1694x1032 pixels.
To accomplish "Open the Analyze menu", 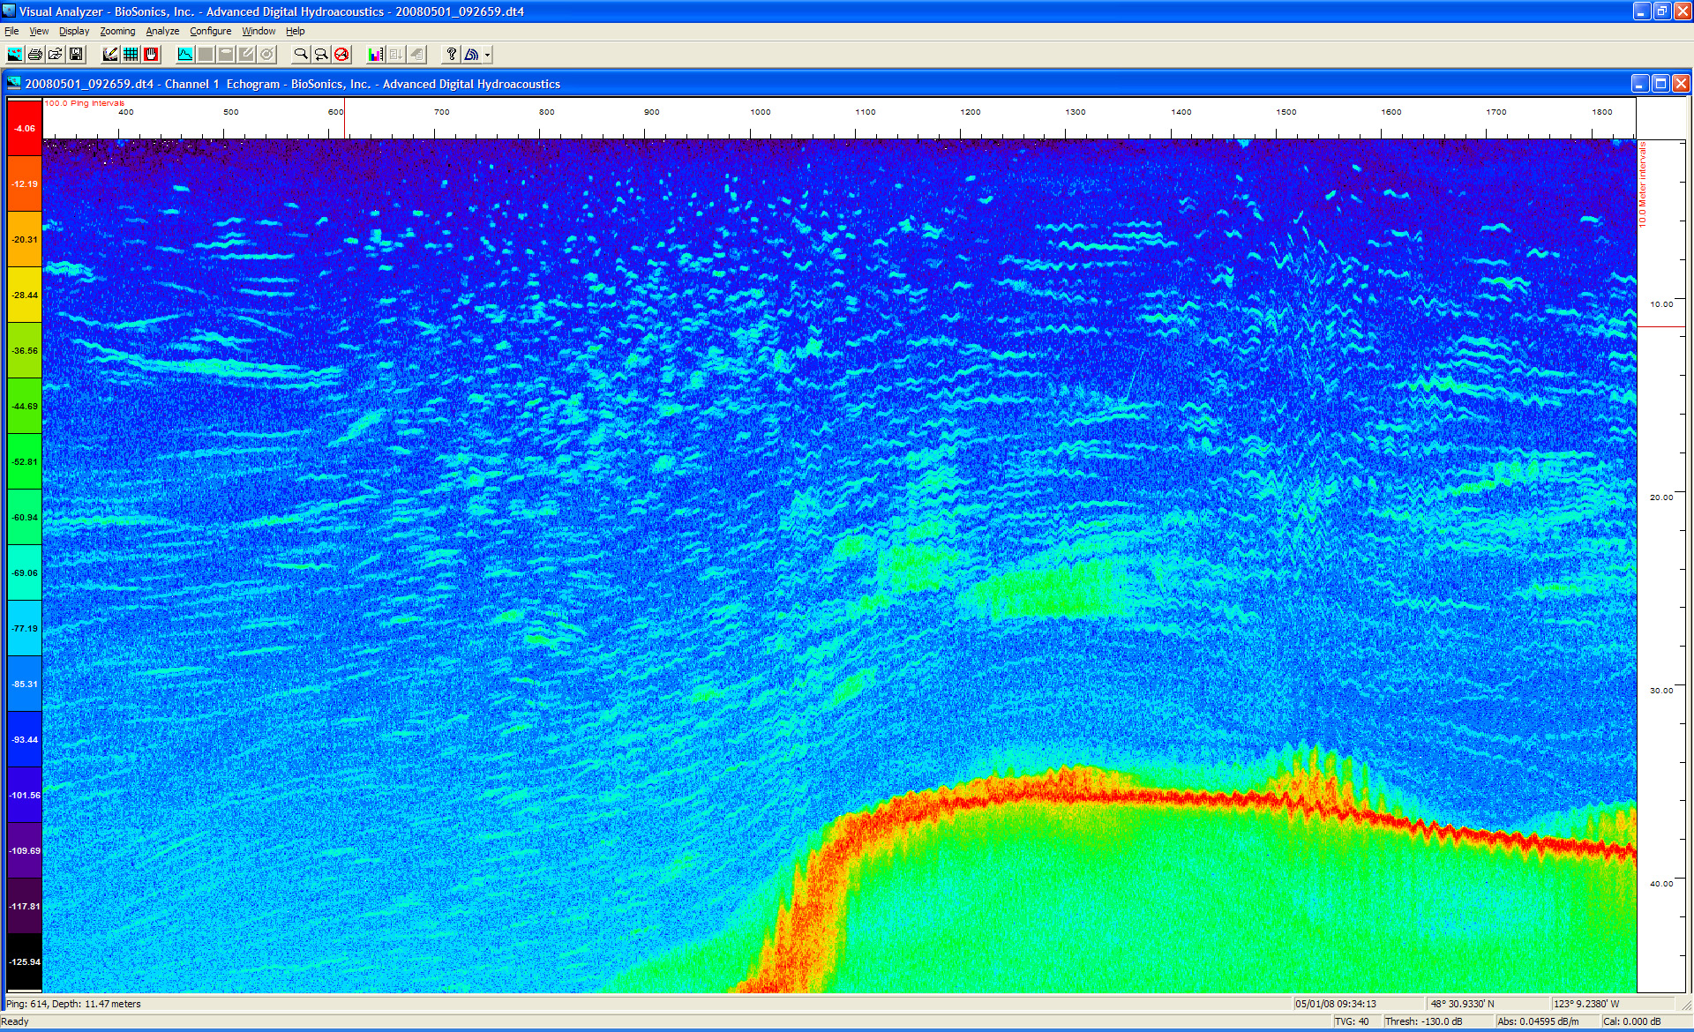I will click(x=162, y=31).
